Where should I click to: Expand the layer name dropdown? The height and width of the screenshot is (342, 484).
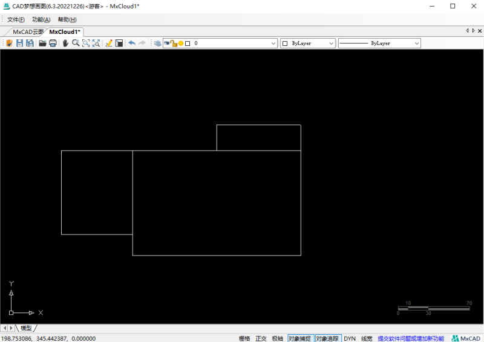point(273,44)
